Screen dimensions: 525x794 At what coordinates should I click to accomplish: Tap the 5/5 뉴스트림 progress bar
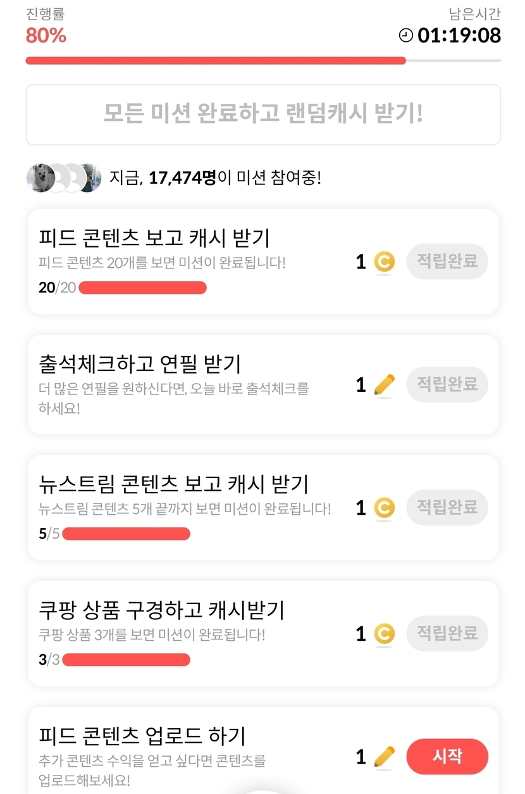(x=127, y=534)
